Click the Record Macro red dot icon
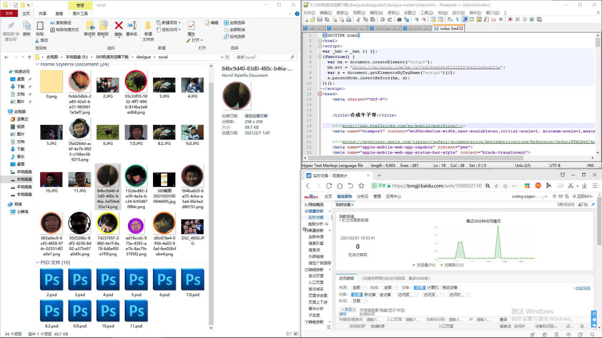602x338 pixels. tap(510, 19)
